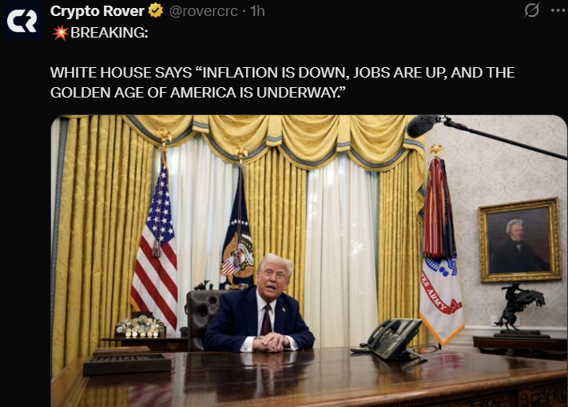
Task: Click the bronze horse statue in photo
Action: pyautogui.click(x=519, y=308)
